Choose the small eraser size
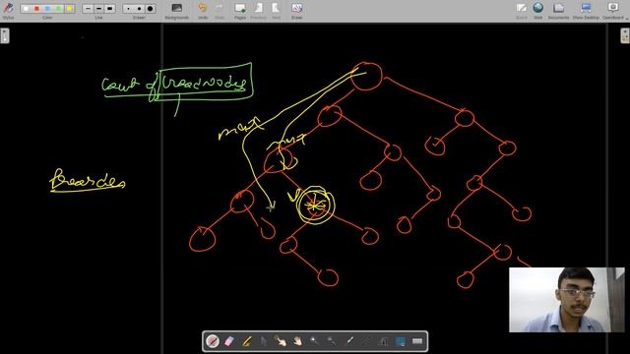 [x=128, y=9]
